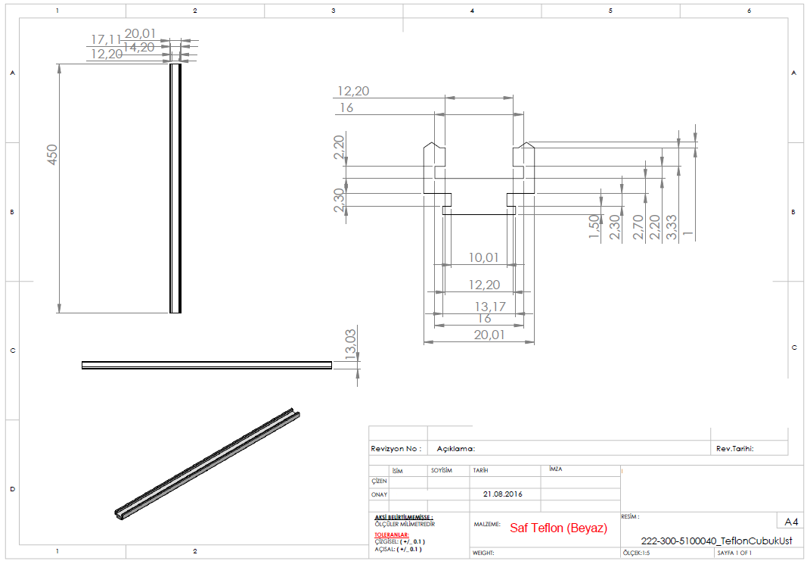Select the 13,03 side view dimension
The height and width of the screenshot is (564, 810).
pyautogui.click(x=349, y=343)
